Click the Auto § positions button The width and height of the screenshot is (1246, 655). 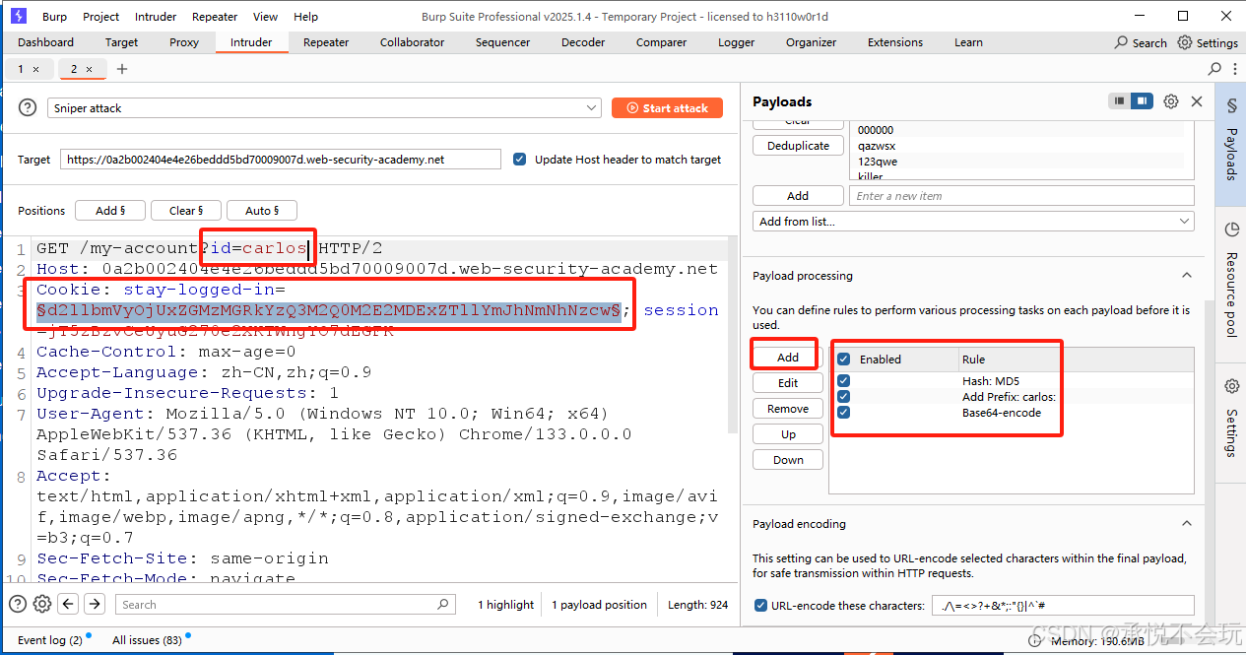[x=262, y=211]
